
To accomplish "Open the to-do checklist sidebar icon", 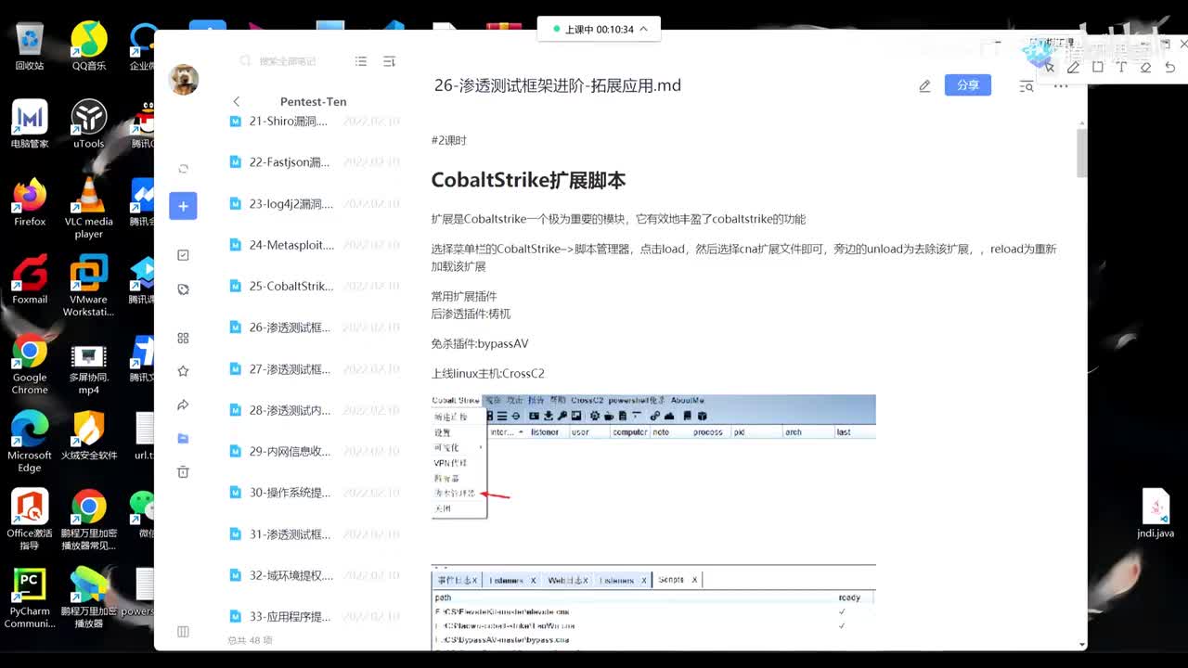I will (183, 255).
